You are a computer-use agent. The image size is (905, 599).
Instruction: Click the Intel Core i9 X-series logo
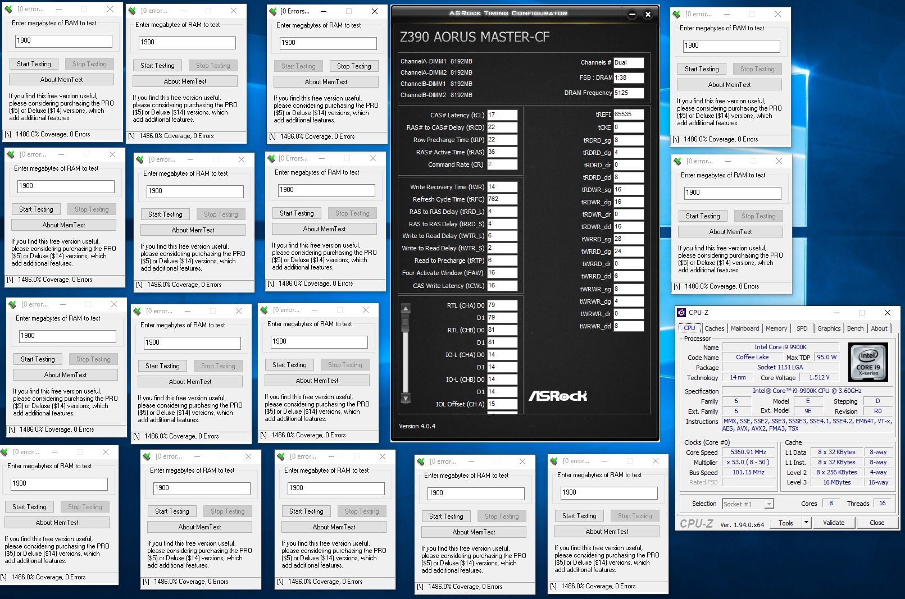(868, 362)
